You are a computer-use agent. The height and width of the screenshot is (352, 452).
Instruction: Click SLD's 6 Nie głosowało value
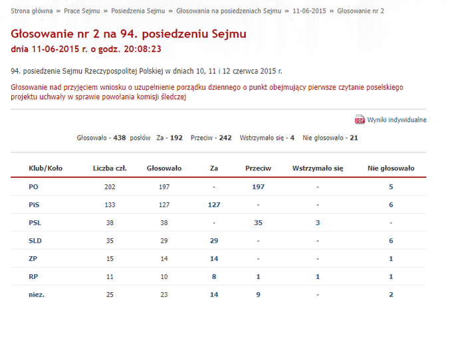[x=391, y=241]
